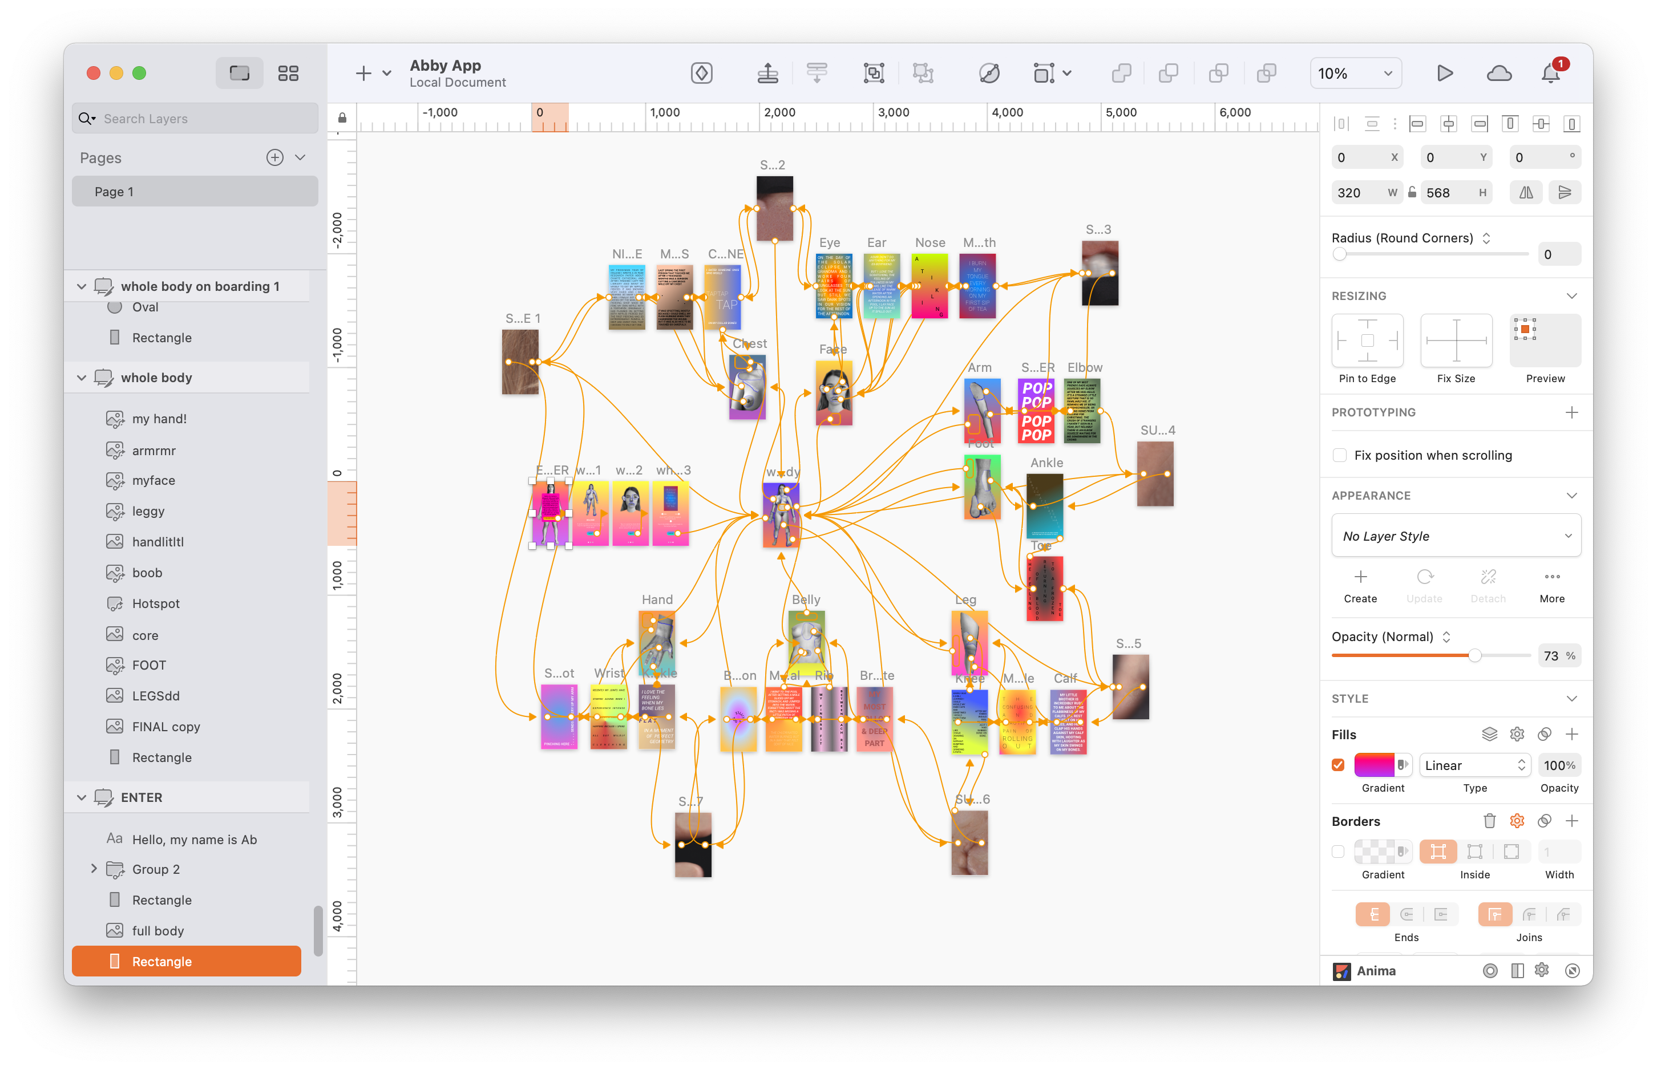This screenshot has height=1070, width=1657.
Task: Open the Cloud upload icon
Action: click(1498, 73)
